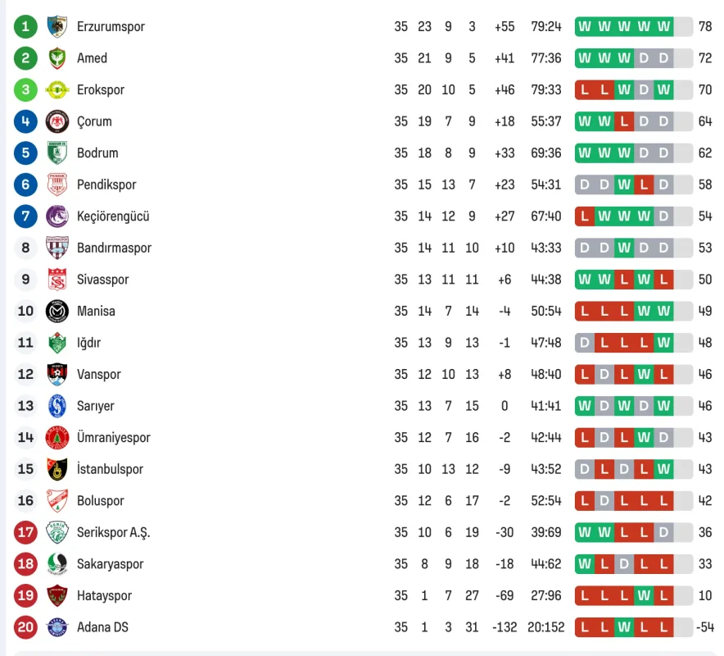
Task: Select the Bandırmaspor team name
Action: [114, 248]
